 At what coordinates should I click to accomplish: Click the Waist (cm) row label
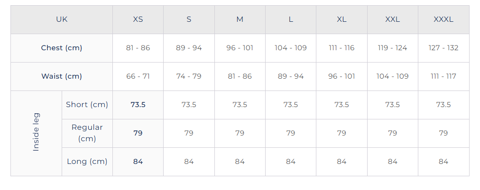62,76
